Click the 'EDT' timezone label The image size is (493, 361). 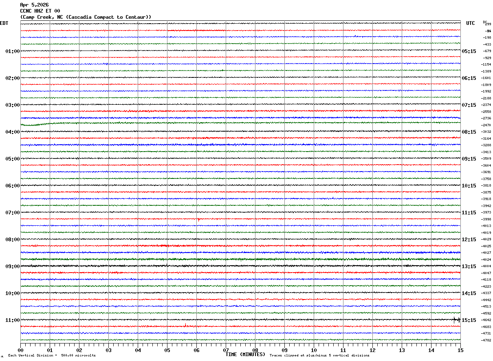pos(4,23)
